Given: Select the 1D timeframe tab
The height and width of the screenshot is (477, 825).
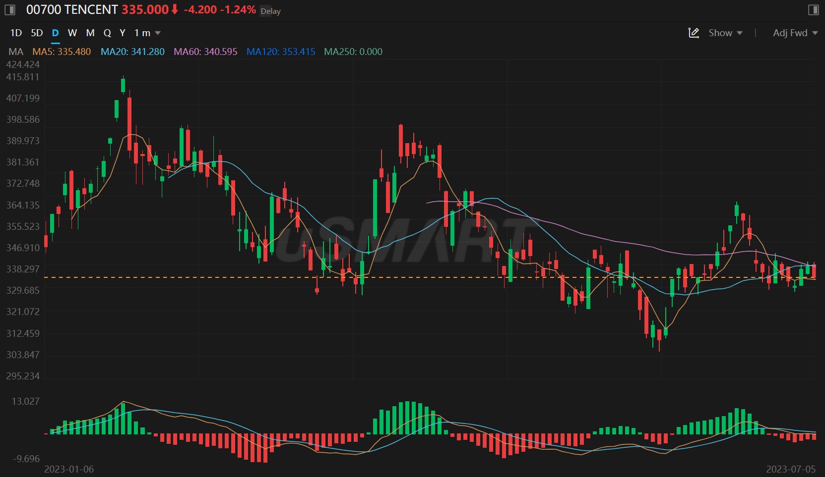Looking at the screenshot, I should point(16,33).
